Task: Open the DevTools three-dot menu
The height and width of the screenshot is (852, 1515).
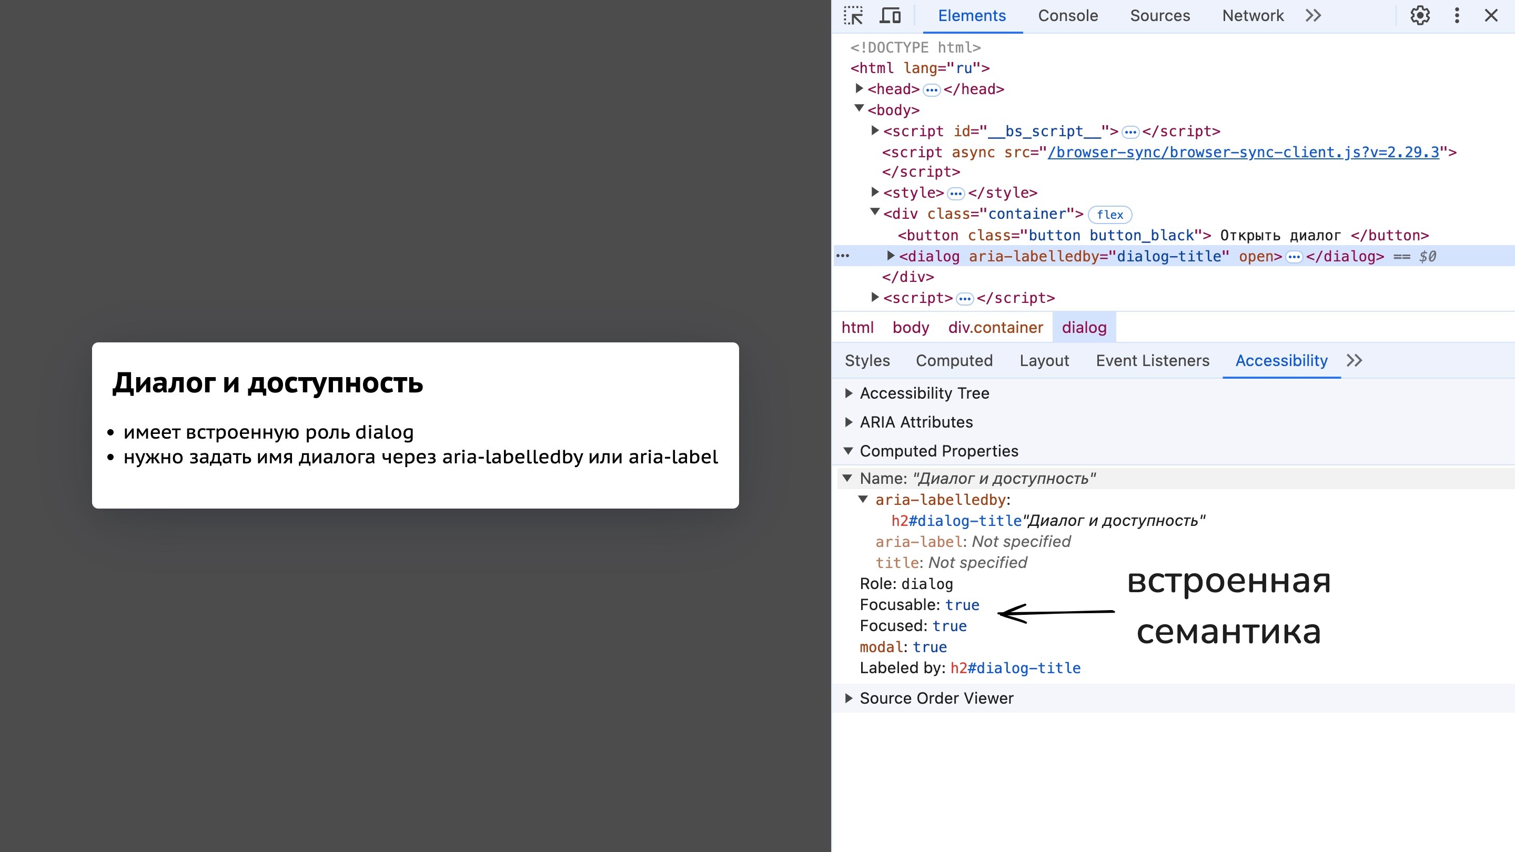Action: 1457,16
